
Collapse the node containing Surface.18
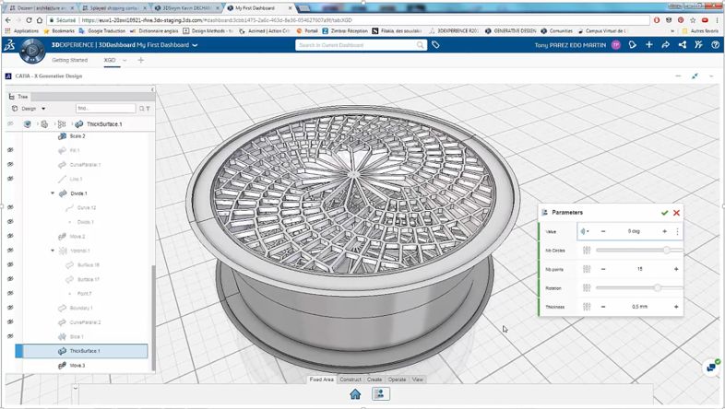(x=53, y=251)
